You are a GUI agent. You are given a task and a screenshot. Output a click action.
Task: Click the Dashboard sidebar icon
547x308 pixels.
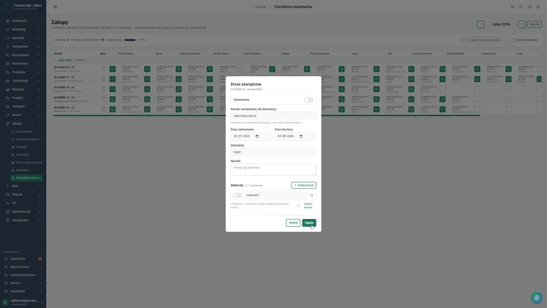point(8,21)
